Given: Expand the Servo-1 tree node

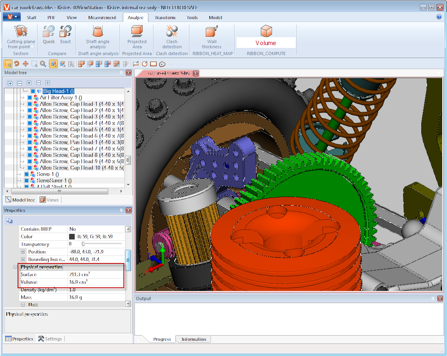Looking at the screenshot, I should tap(20, 174).
